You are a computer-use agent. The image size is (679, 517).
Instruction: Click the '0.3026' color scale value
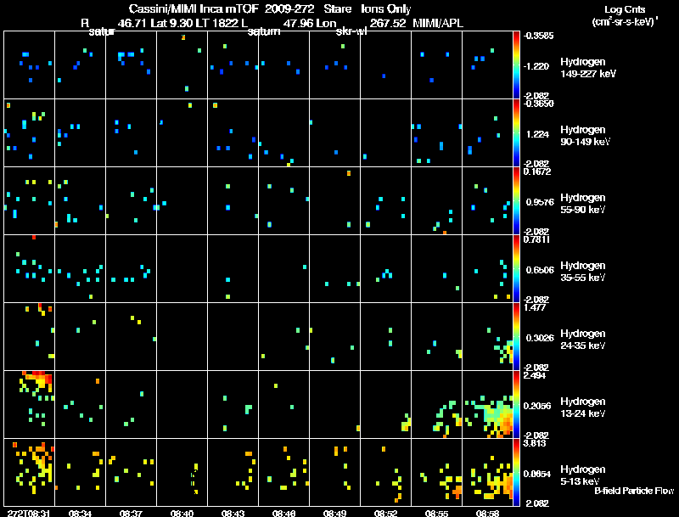[x=540, y=338]
